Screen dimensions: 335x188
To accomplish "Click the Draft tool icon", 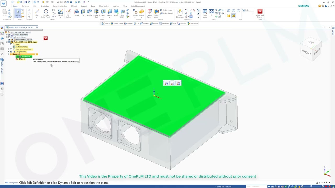I will tap(116, 13).
